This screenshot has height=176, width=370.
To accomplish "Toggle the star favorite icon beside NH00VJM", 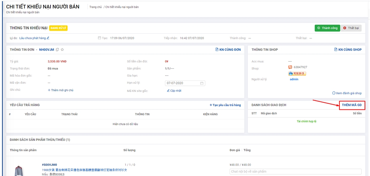I will (62, 50).
